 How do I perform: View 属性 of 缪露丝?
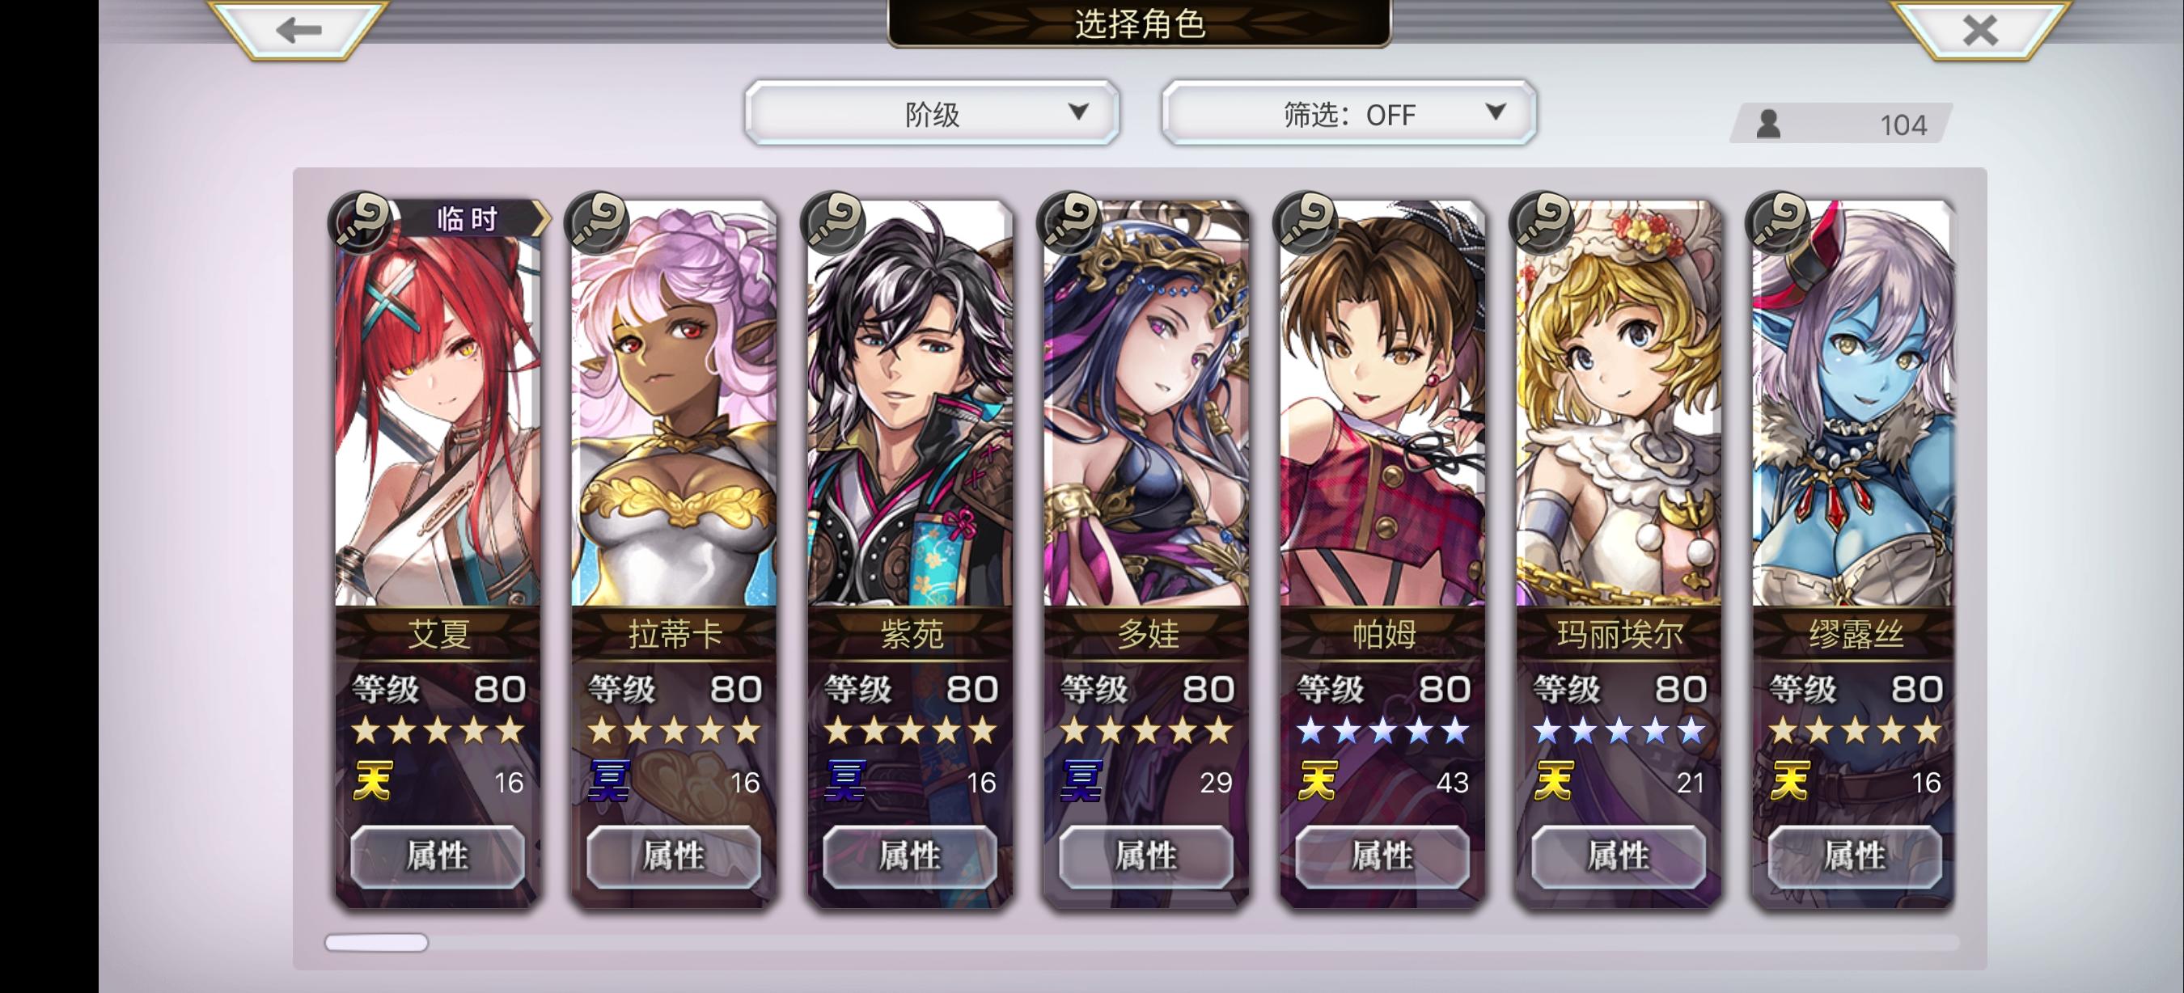(1854, 856)
